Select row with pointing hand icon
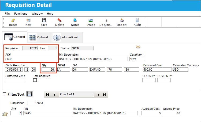This screenshot has width=201, height=122. pyautogui.click(x=5, y=114)
